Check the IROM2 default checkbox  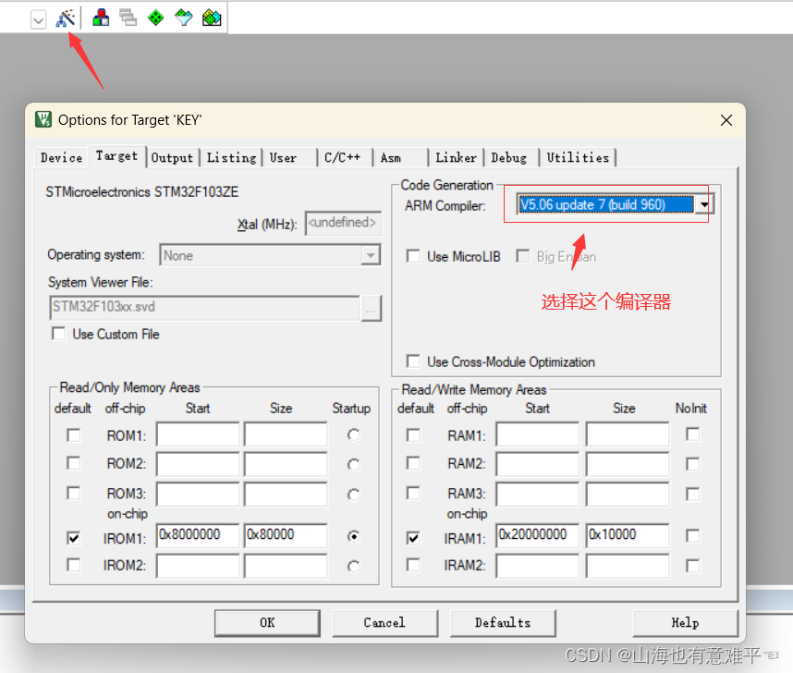coord(74,565)
